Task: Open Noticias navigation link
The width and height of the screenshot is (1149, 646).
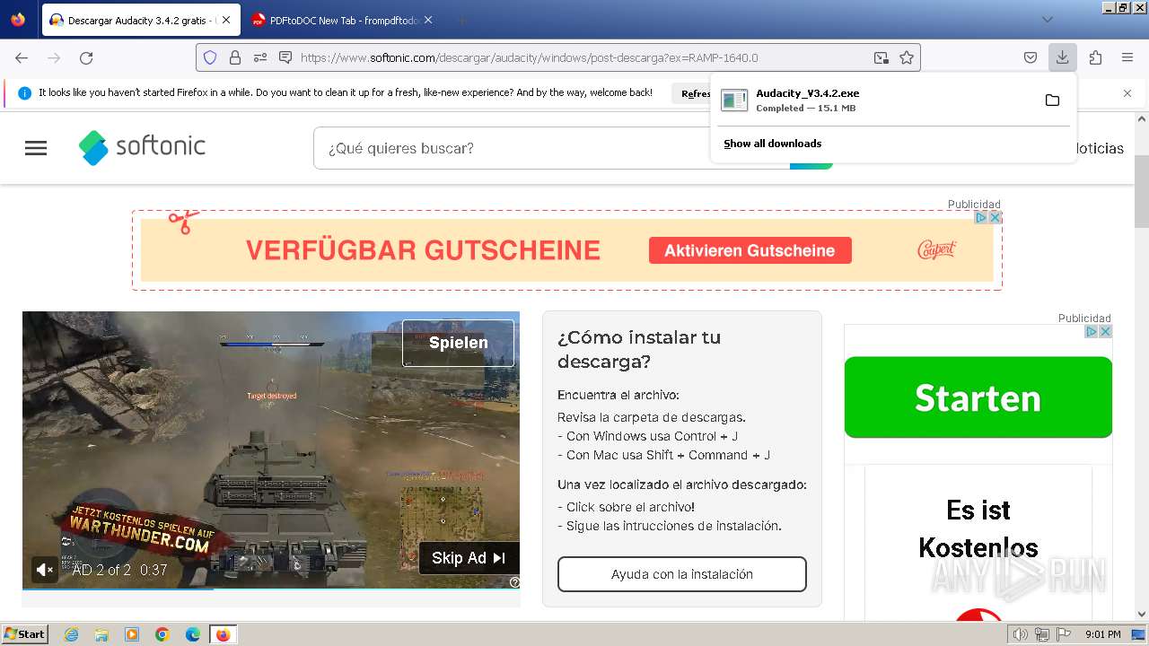Action: pyautogui.click(x=1099, y=148)
